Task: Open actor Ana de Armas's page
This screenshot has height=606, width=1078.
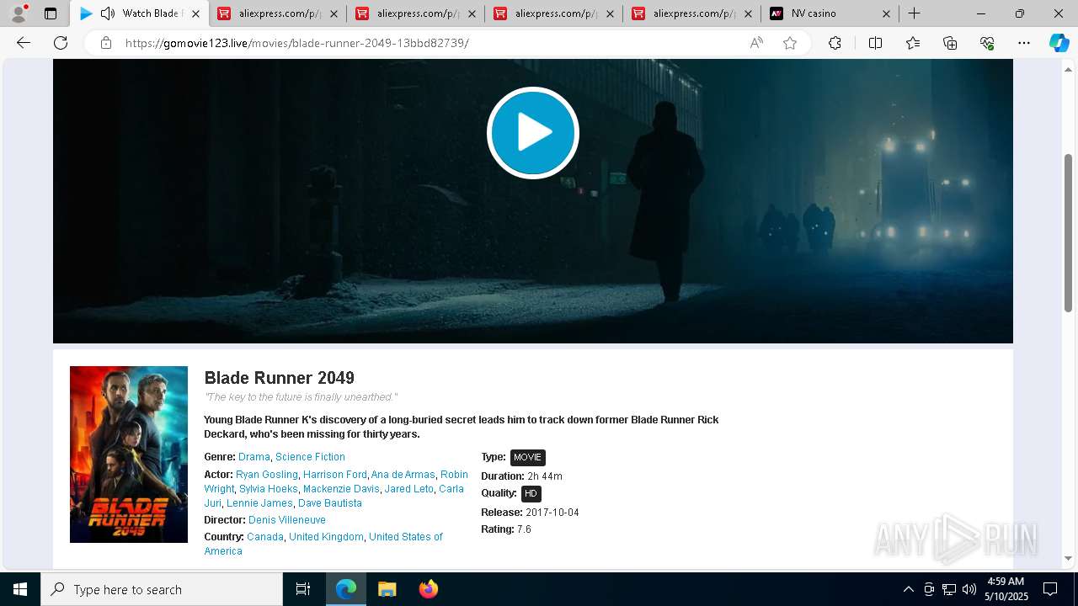Action: (403, 475)
